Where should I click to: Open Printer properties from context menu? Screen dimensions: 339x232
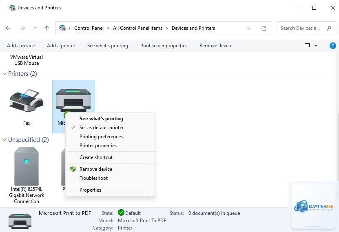click(x=98, y=146)
